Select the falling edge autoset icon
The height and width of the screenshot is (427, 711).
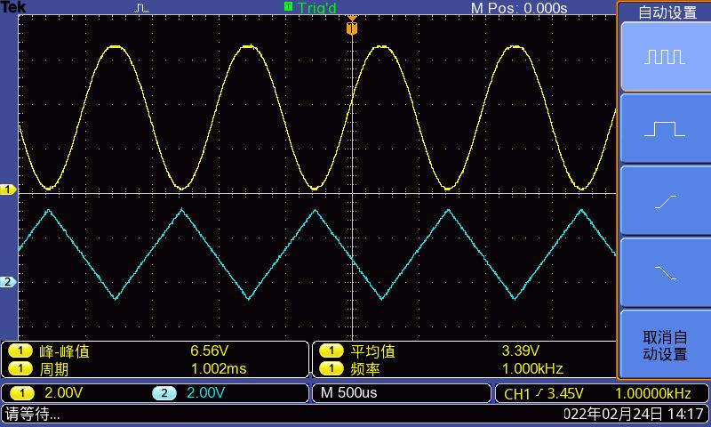[x=664, y=273]
